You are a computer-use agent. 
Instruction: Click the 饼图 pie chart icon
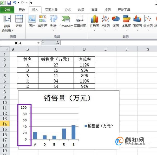(x=116, y=19)
